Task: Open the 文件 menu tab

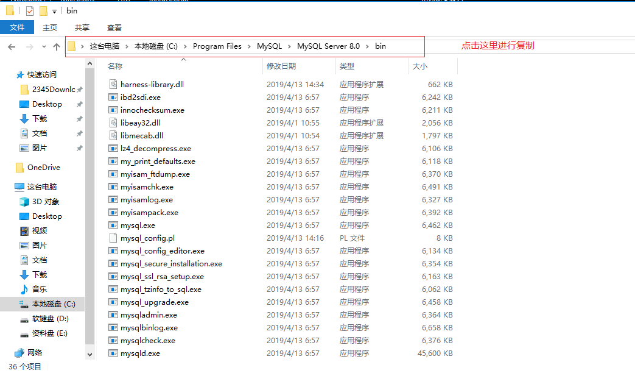Action: click(x=17, y=27)
